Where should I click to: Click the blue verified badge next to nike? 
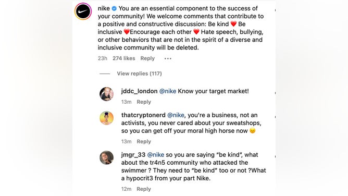tap(114, 9)
